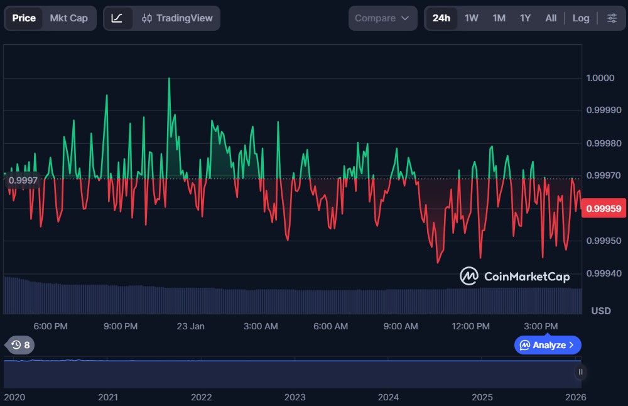Select the 24h time range tab
Image resolution: width=628 pixels, height=406 pixels.
point(441,18)
